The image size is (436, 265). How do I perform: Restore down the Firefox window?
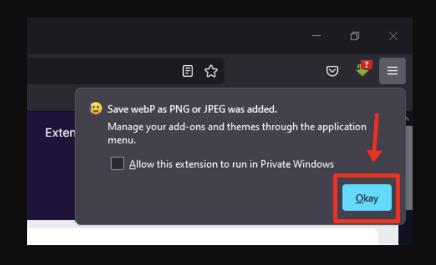tap(355, 36)
